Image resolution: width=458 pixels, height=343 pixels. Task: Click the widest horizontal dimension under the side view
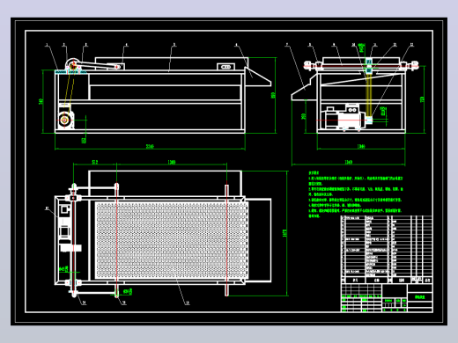[x=348, y=163]
